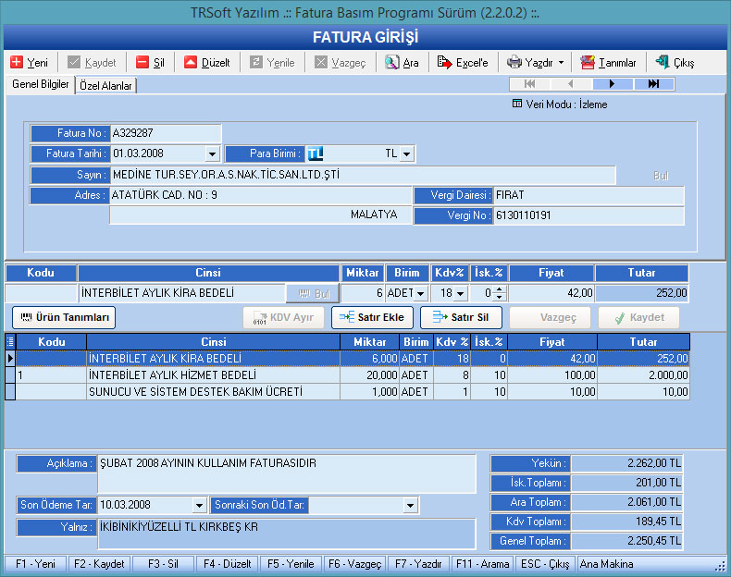This screenshot has height=577, width=731.
Task: Click Bul button in item entry row
Action: [x=314, y=293]
